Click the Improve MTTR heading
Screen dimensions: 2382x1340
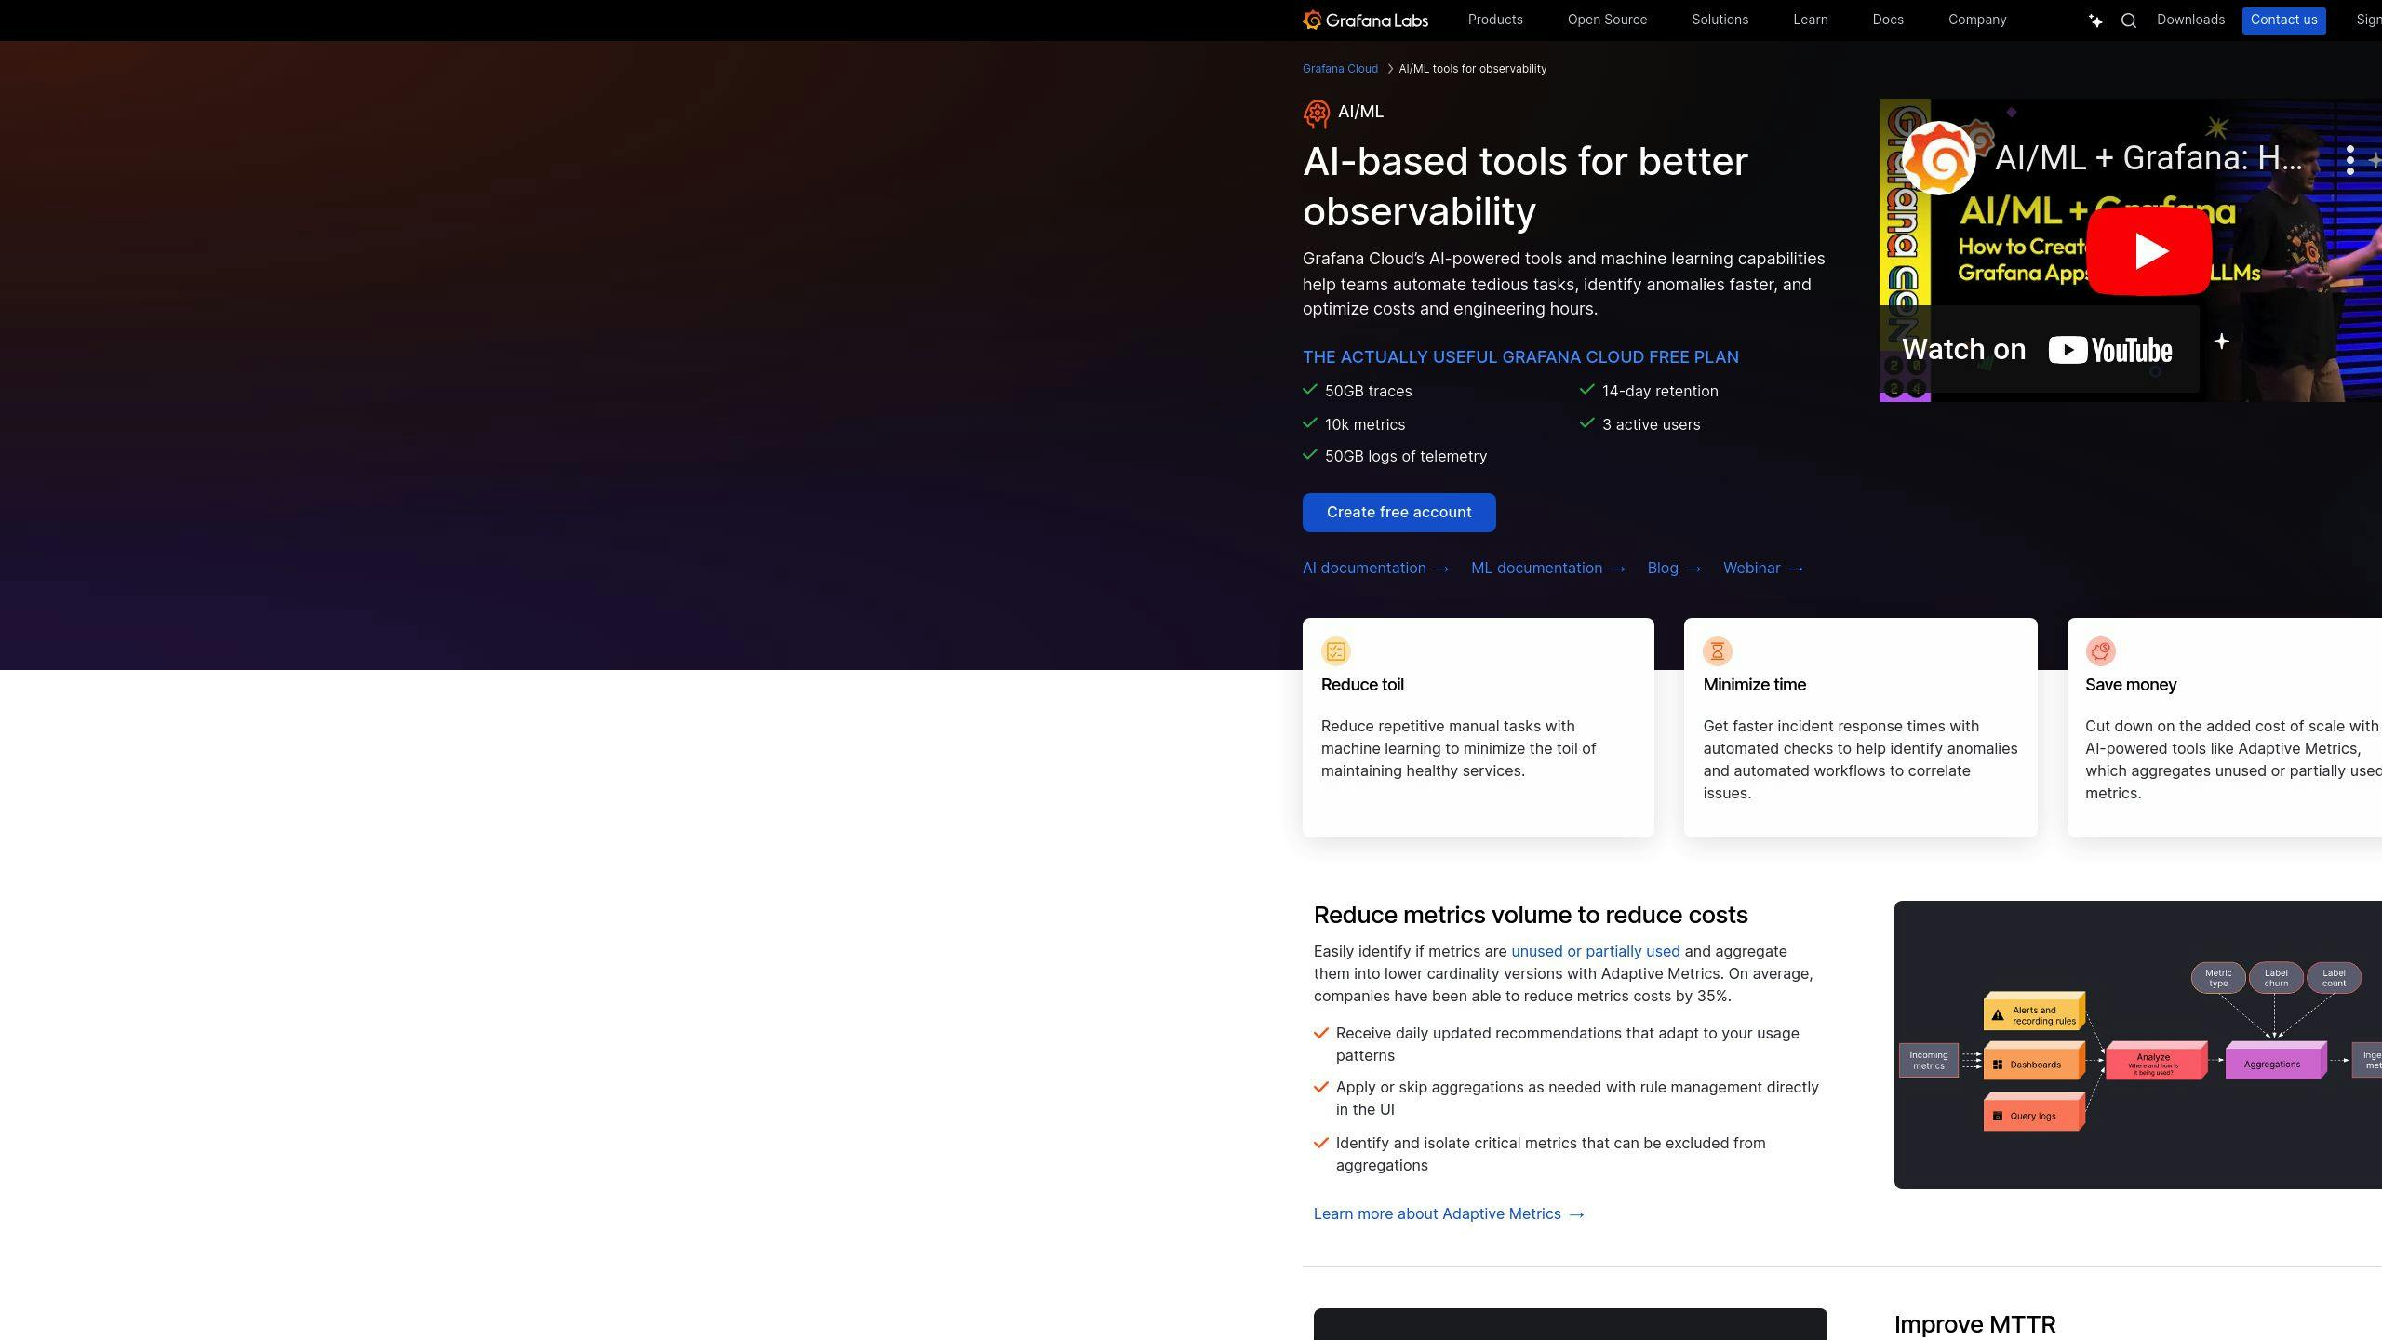click(x=1974, y=1324)
